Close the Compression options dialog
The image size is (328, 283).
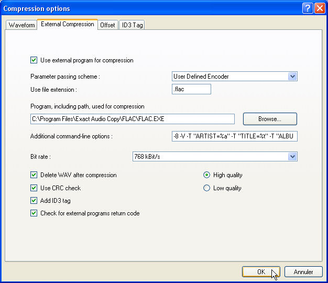click(x=319, y=8)
